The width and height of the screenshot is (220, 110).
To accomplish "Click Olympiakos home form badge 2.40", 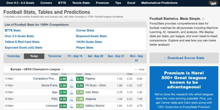I will (63, 79).
